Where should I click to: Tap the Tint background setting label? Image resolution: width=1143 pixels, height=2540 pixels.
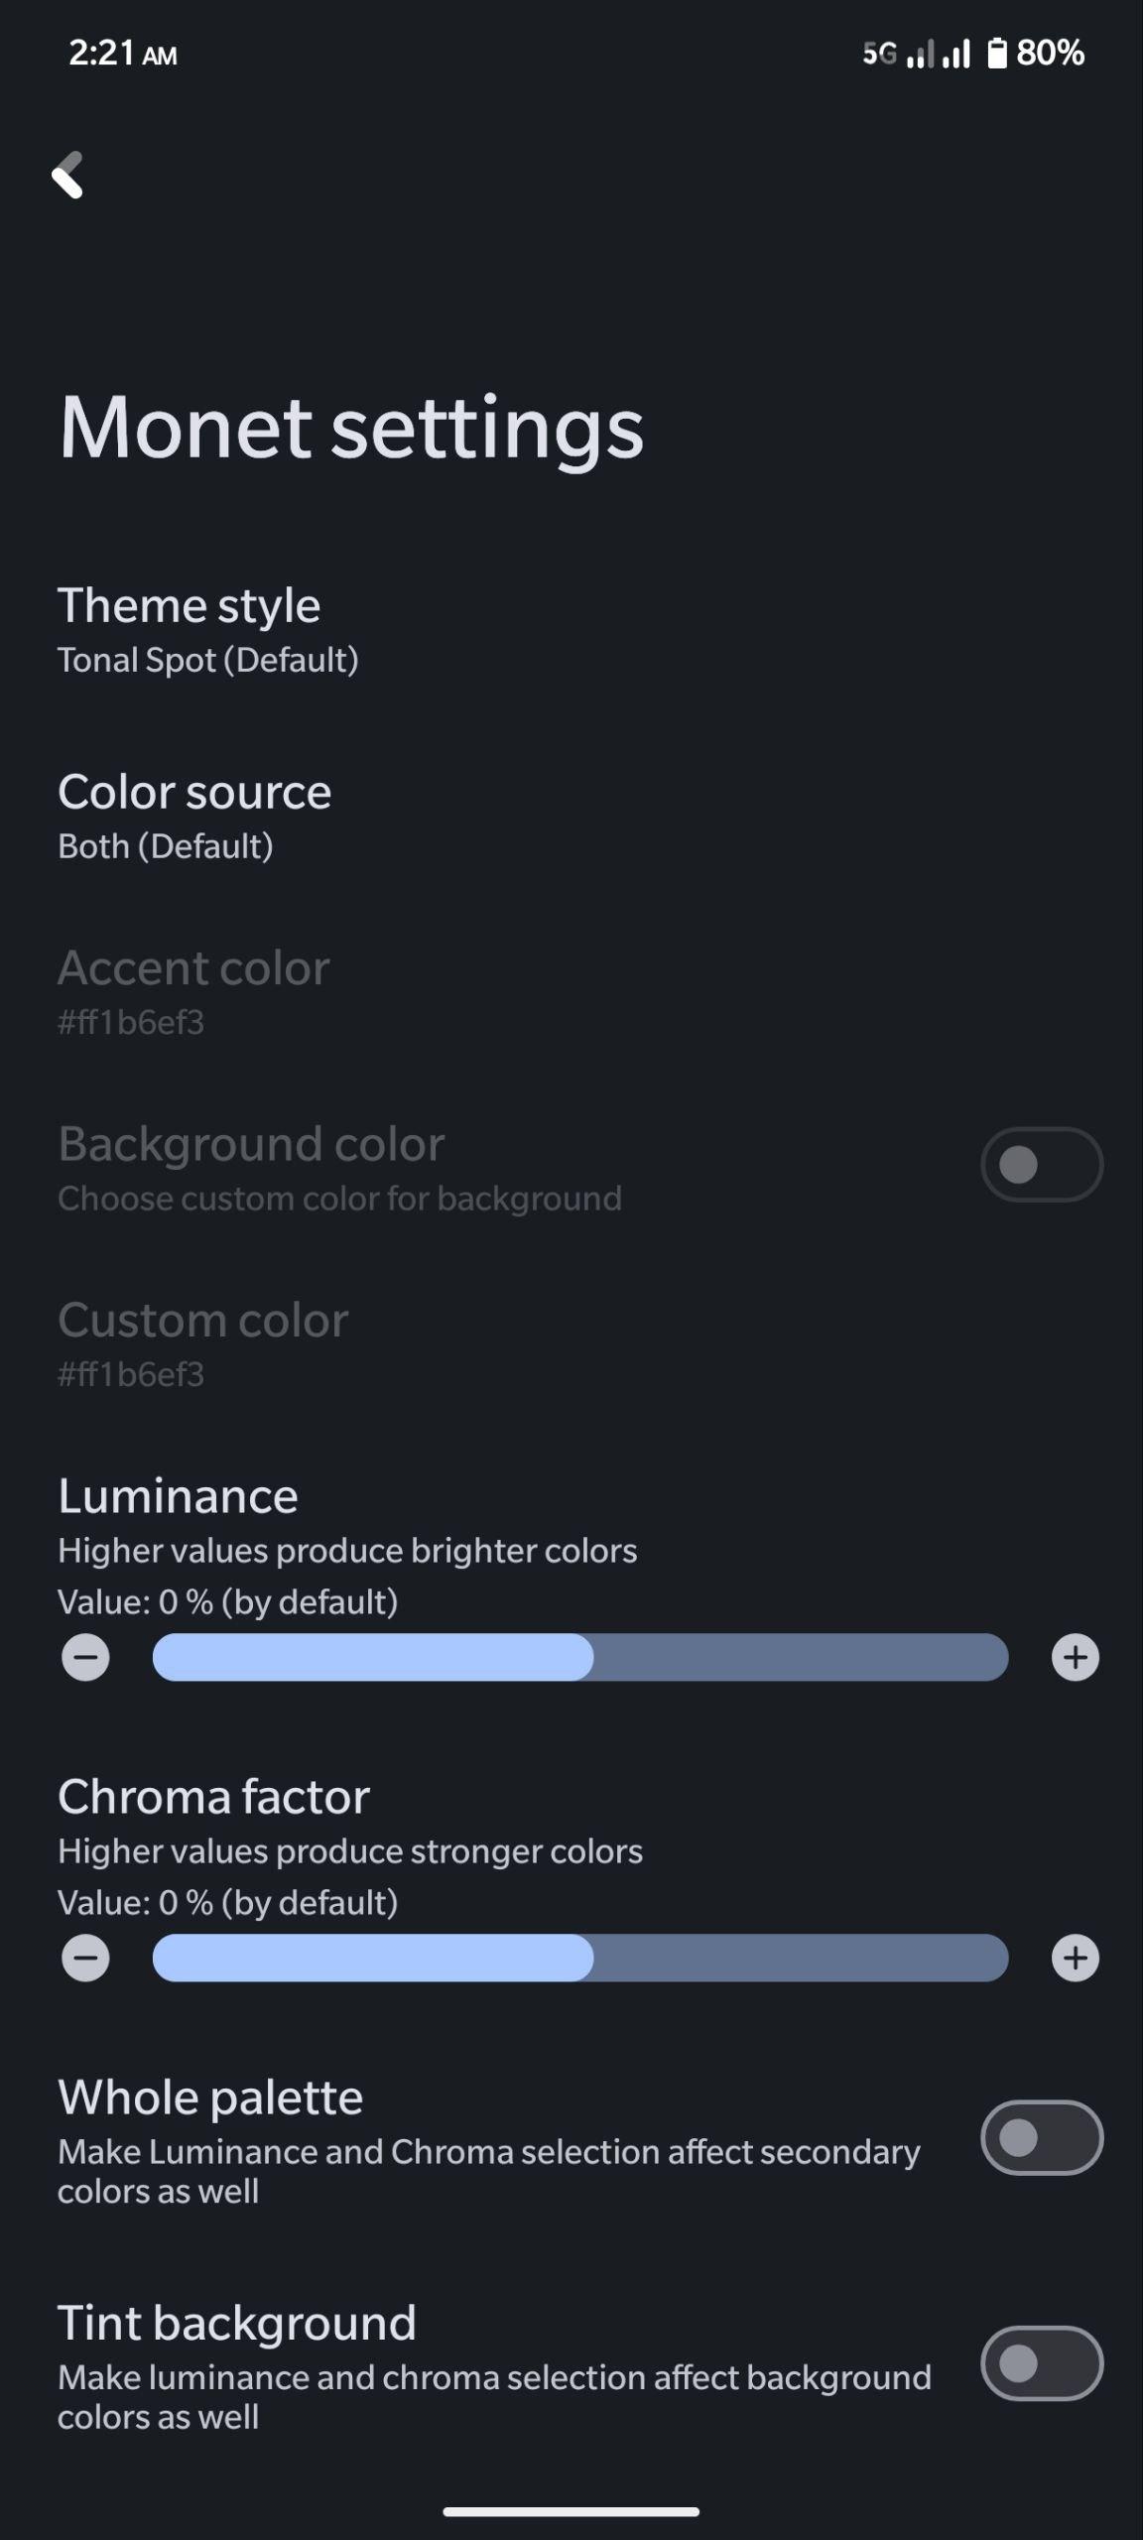click(237, 2323)
